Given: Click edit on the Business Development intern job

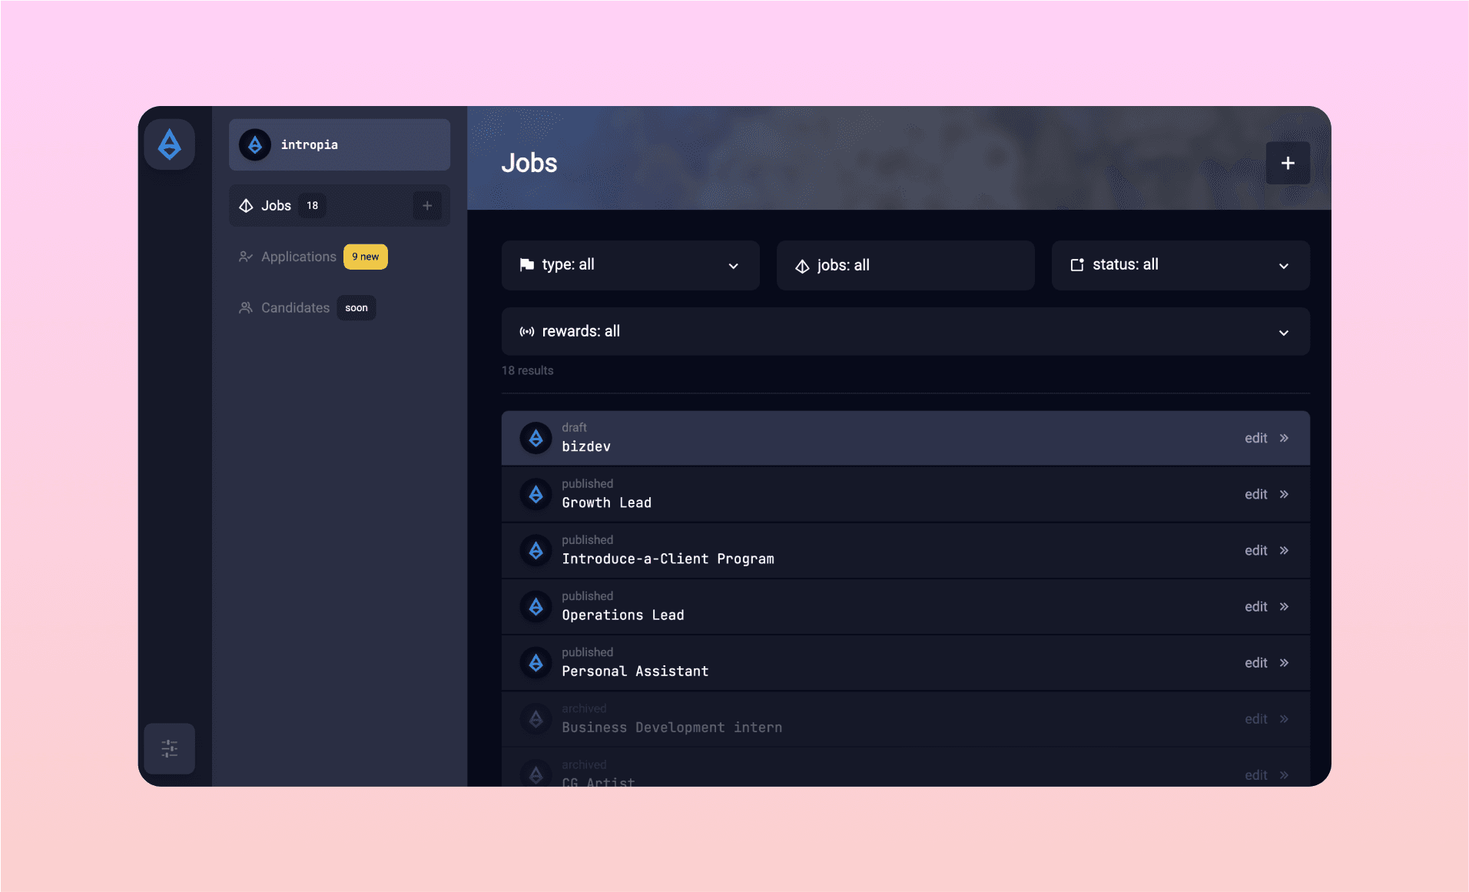Looking at the screenshot, I should tap(1255, 718).
